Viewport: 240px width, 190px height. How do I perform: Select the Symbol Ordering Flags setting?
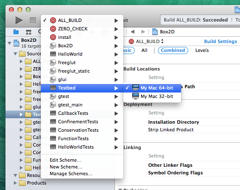tap(176, 173)
